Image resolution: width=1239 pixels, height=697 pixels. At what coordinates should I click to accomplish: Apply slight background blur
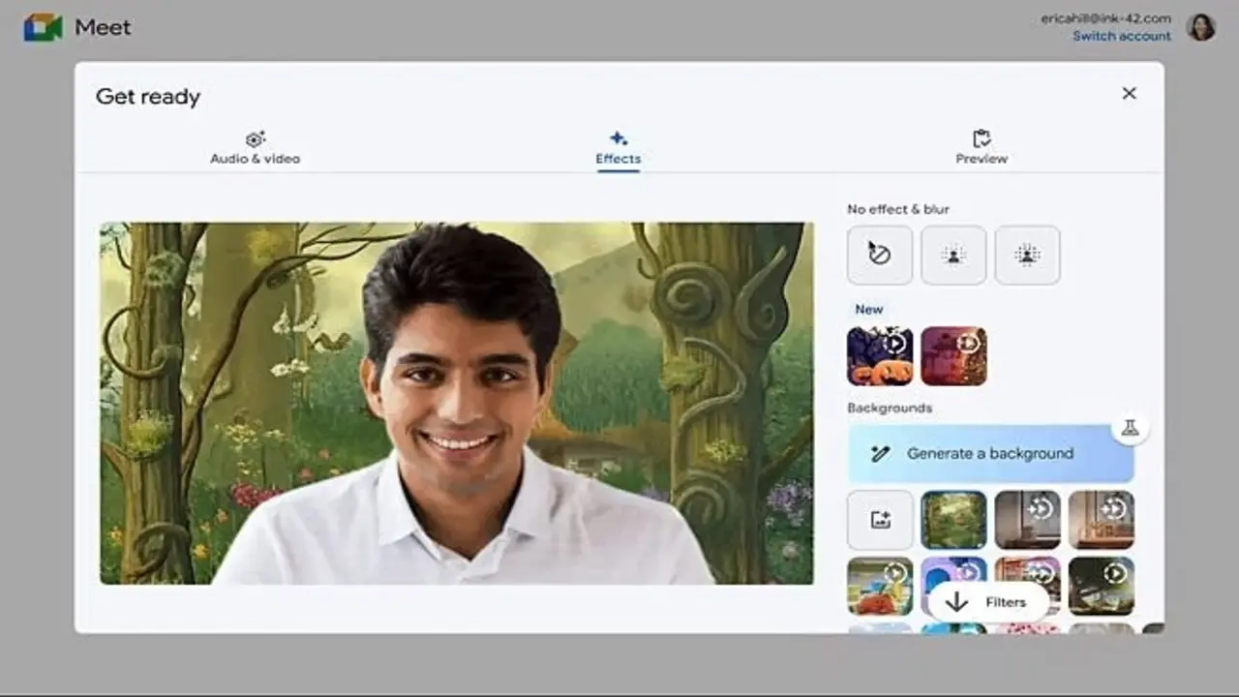click(x=953, y=256)
